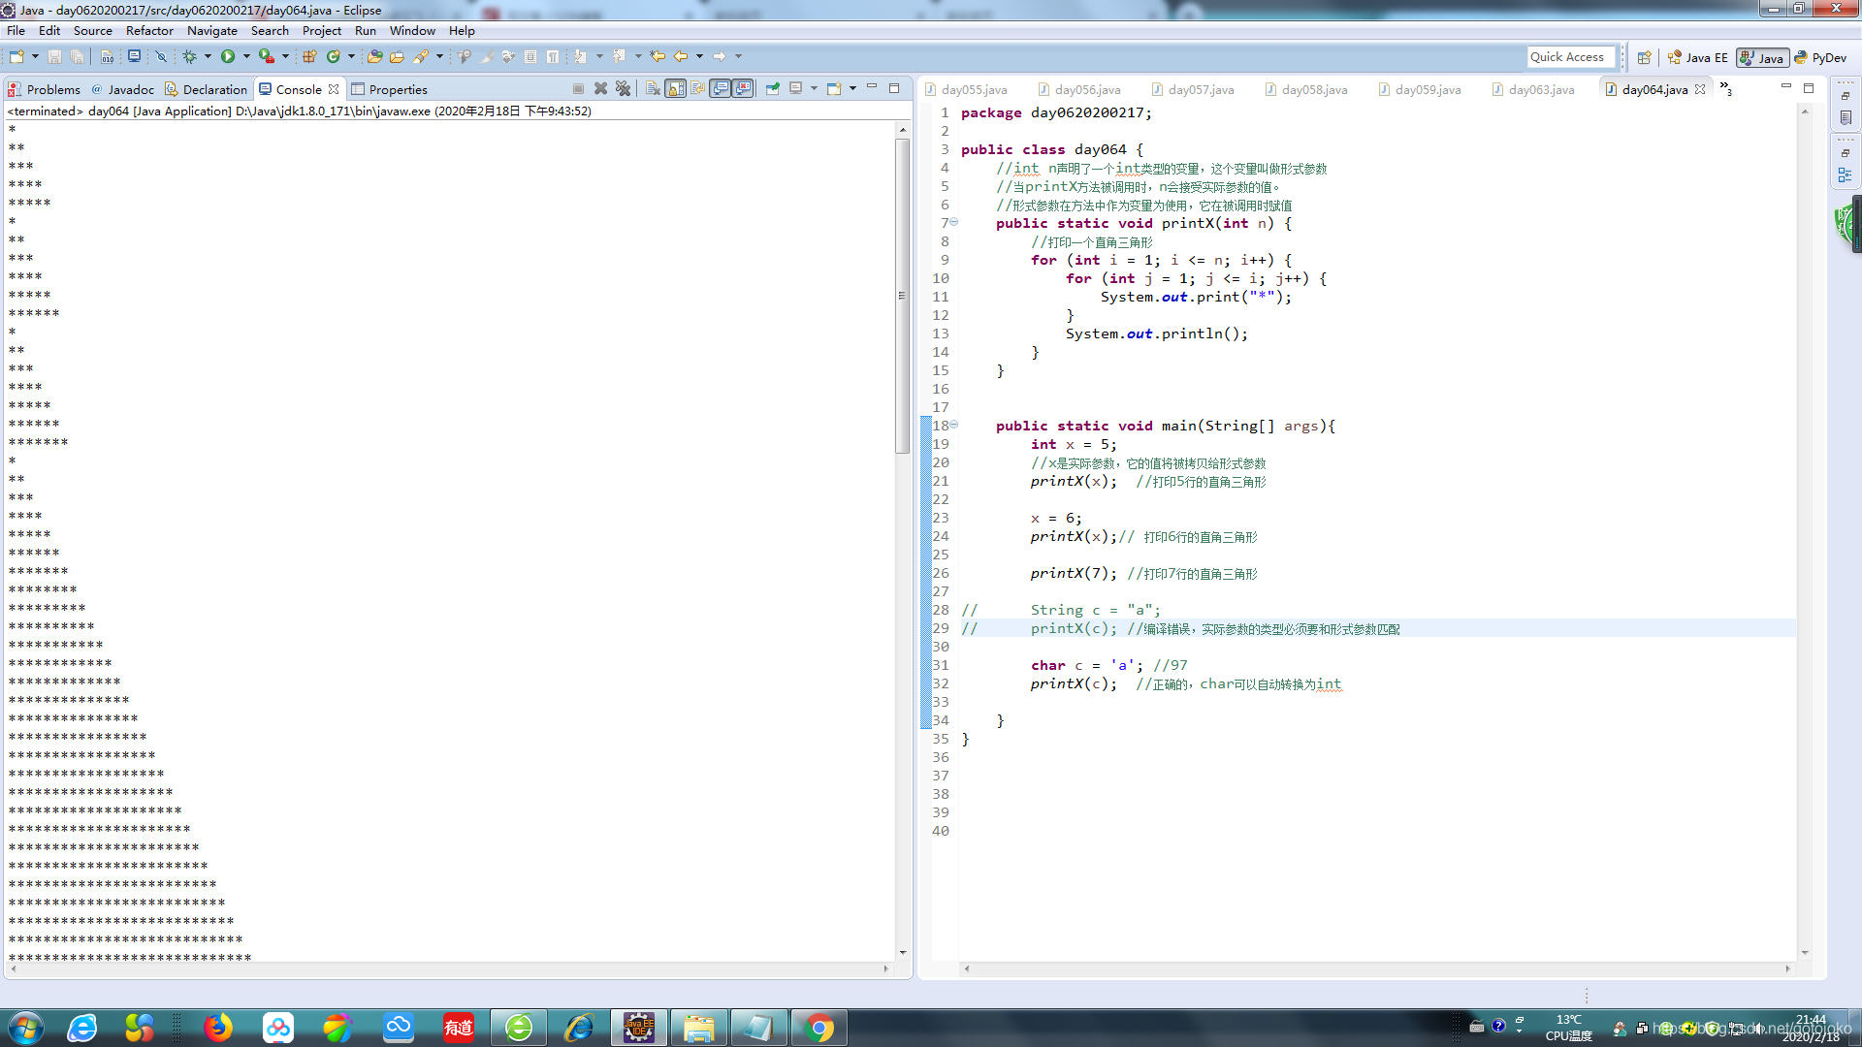Image resolution: width=1862 pixels, height=1047 pixels.
Task: Click the Back navigation arrow
Action: [681, 57]
